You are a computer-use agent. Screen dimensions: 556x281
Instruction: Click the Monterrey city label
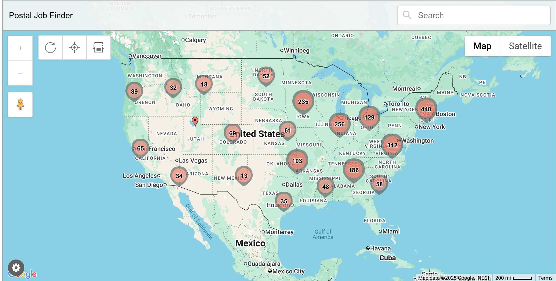(x=279, y=232)
